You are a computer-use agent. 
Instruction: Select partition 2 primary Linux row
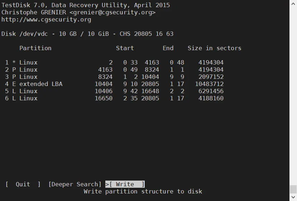[x=114, y=70]
